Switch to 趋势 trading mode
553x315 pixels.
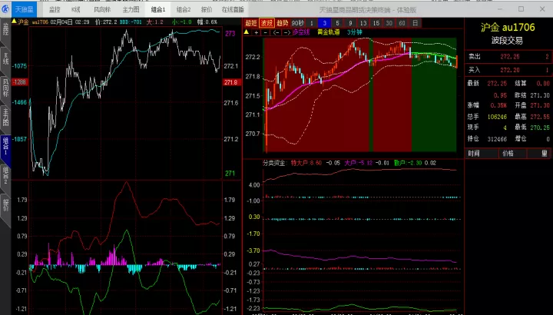[x=282, y=23]
